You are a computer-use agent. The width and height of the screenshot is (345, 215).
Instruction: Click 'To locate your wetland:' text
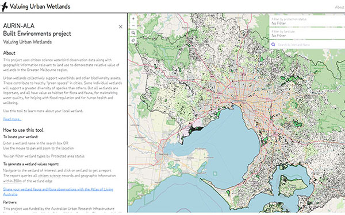pos(21,137)
